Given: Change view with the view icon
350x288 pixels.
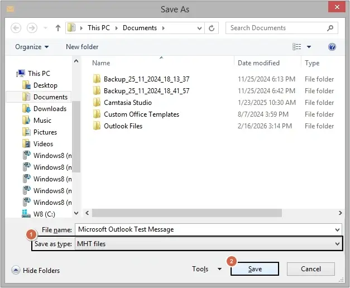Looking at the screenshot, I should pos(296,47).
